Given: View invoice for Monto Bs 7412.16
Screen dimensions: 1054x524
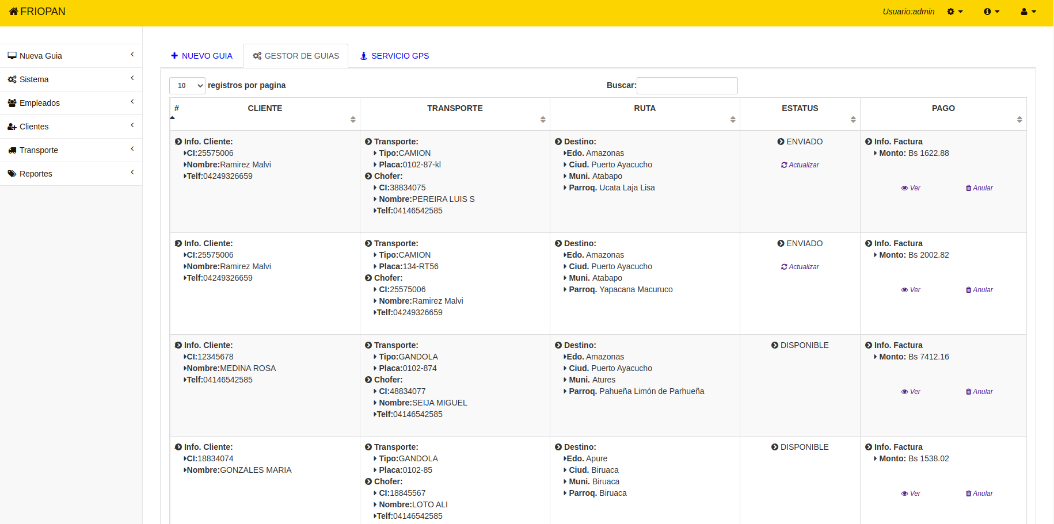Looking at the screenshot, I should point(911,392).
